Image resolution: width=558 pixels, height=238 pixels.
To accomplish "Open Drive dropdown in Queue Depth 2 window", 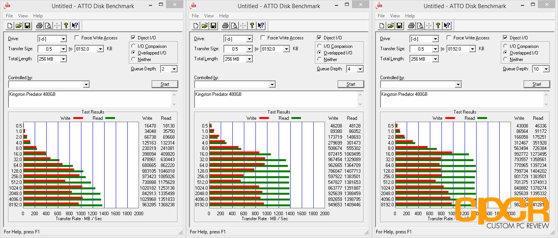I will point(63,39).
